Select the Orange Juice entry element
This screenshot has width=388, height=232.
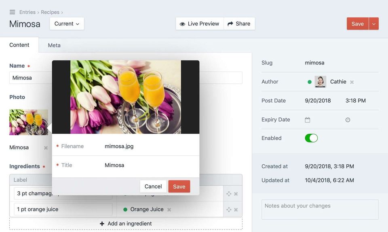pos(147,209)
